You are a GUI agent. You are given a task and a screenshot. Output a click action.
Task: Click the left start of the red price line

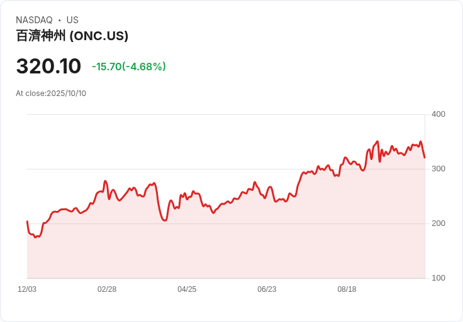point(27,222)
